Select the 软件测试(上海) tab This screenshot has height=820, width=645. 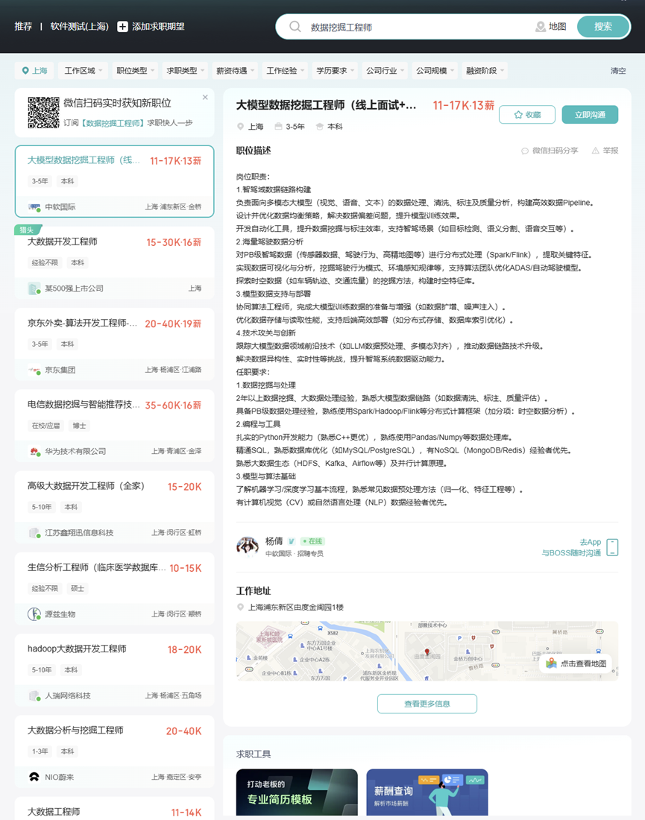80,27
